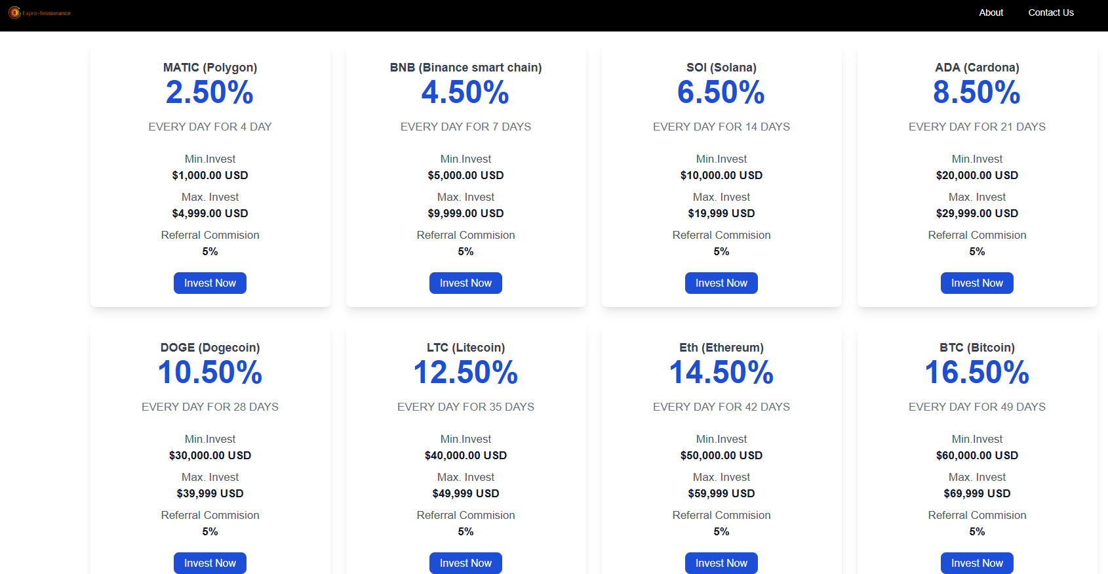Select the BTC (Bitcoin) plan heading
Viewport: 1108px width, 574px height.
click(977, 348)
